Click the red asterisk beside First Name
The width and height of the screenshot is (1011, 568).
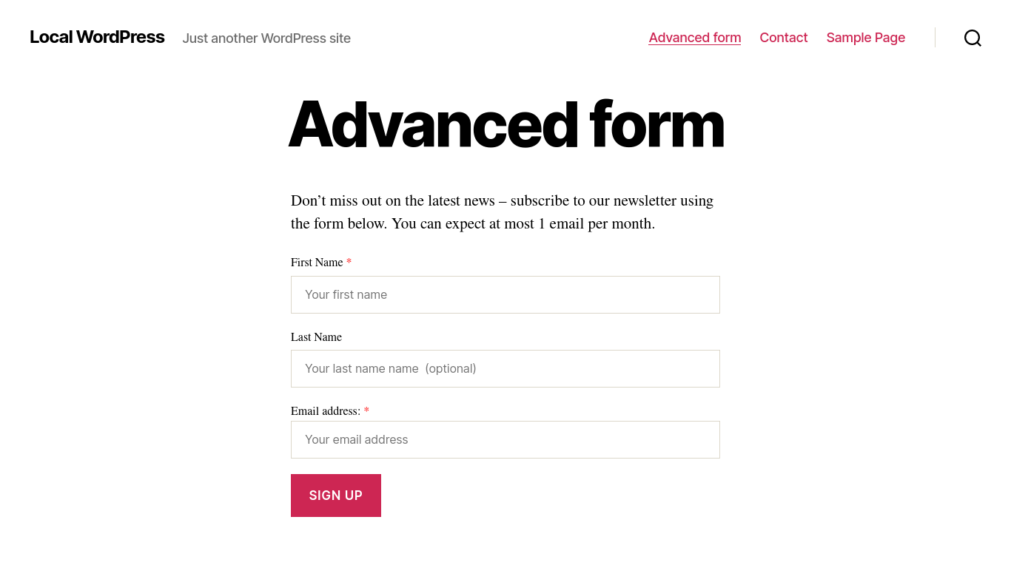(349, 263)
